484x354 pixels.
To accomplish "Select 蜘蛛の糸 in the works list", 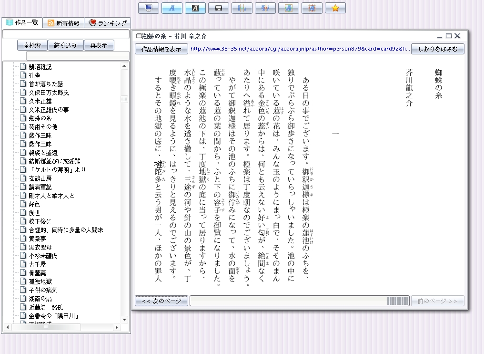I will pos(40,118).
